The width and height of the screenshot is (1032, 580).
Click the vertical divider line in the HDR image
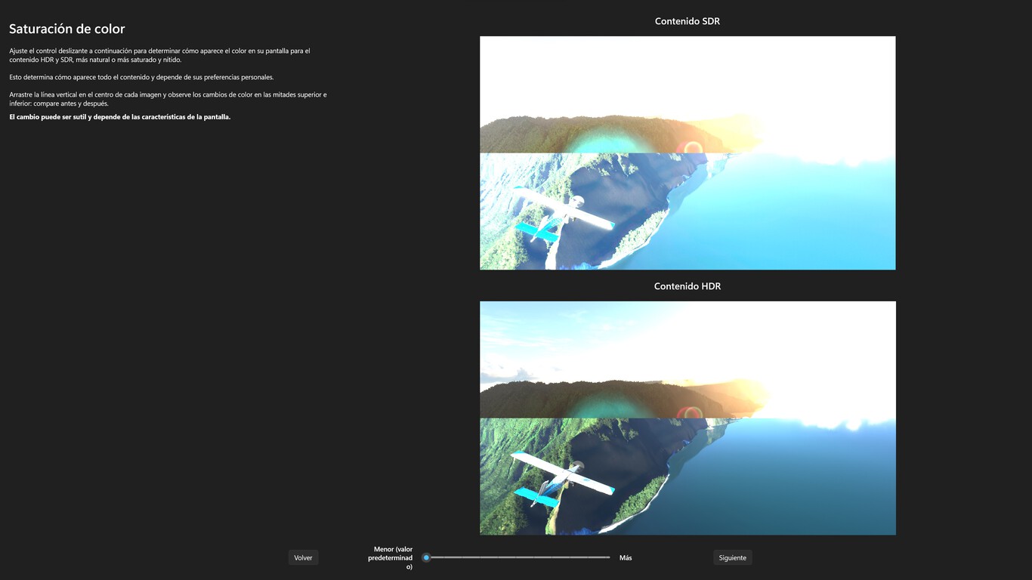[687, 418]
